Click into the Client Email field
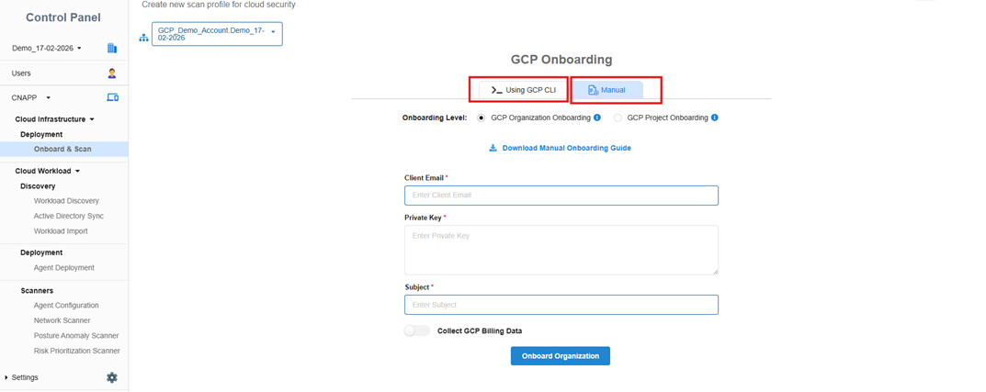986x392 pixels. click(x=561, y=196)
